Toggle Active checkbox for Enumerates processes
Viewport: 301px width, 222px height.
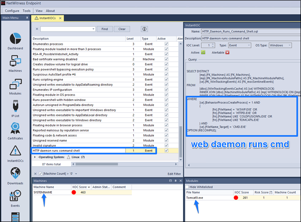[166, 44]
